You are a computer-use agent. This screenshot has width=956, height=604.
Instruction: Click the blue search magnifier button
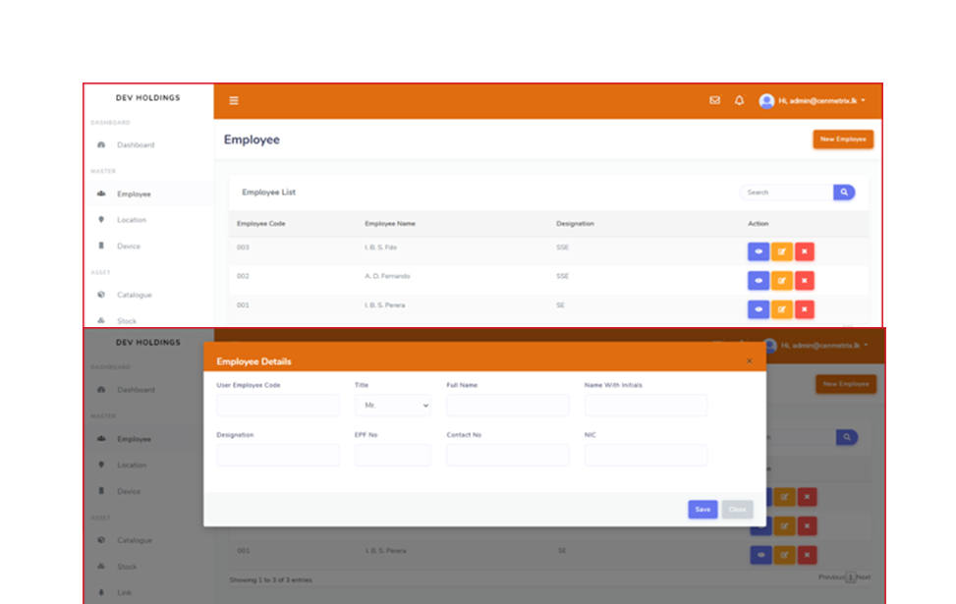point(844,192)
